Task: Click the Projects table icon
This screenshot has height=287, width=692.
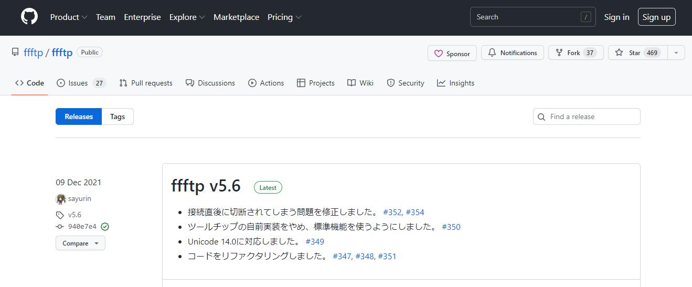Action: [301, 83]
